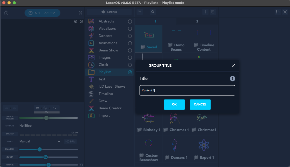Screen dimensions: 290x167
Task: Click the shuffle playback icon
Action: point(37,108)
